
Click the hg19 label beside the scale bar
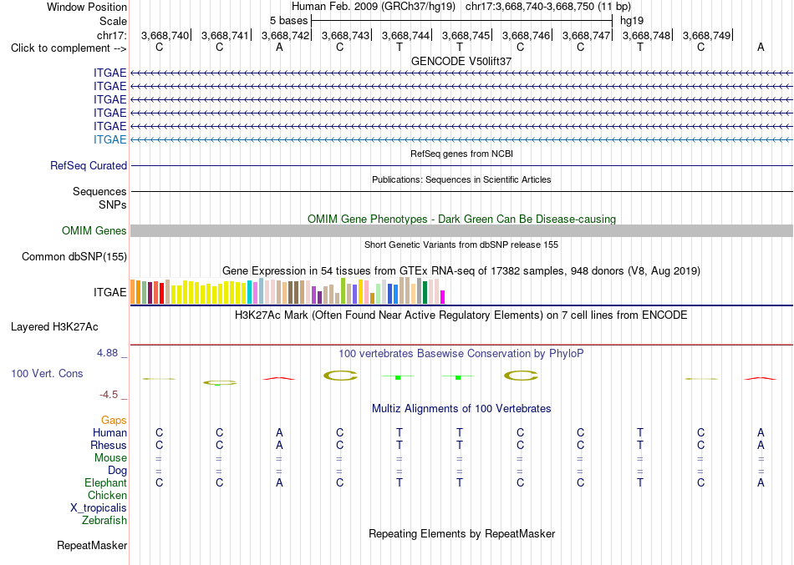[632, 21]
